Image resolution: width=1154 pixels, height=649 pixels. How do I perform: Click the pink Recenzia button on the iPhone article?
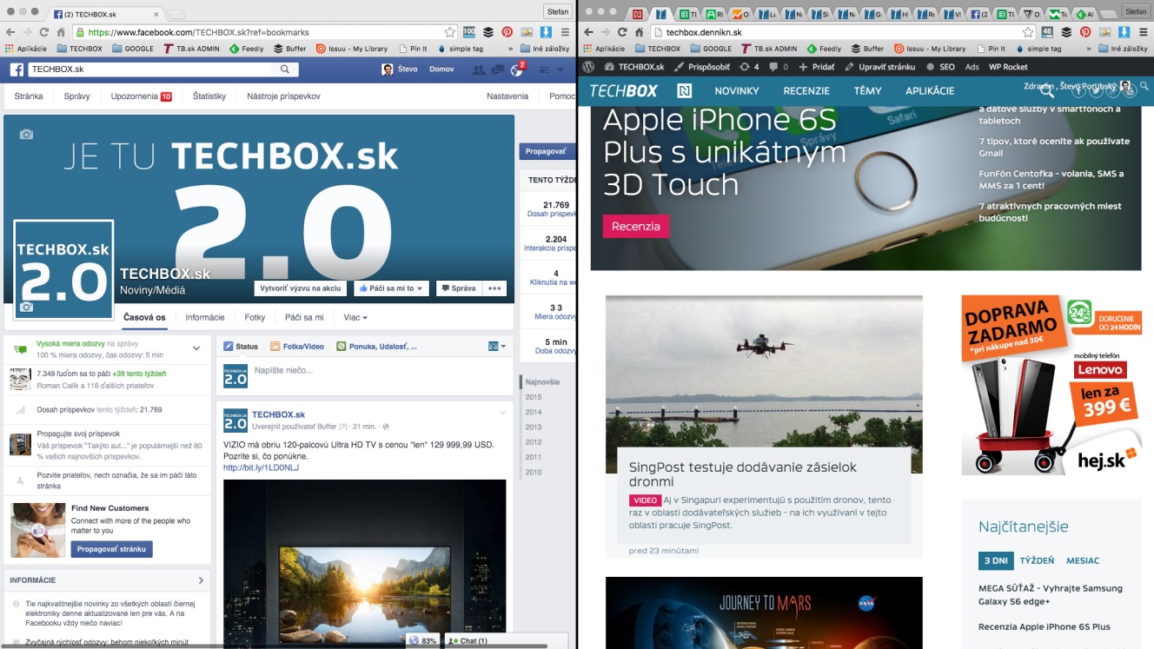tap(636, 226)
